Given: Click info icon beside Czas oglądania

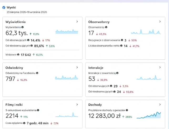Looking at the screenshot, I should point(24,123).
